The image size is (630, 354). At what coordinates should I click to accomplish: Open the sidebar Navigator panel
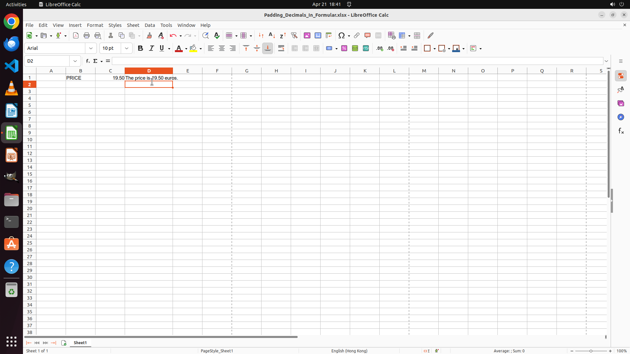click(x=620, y=117)
